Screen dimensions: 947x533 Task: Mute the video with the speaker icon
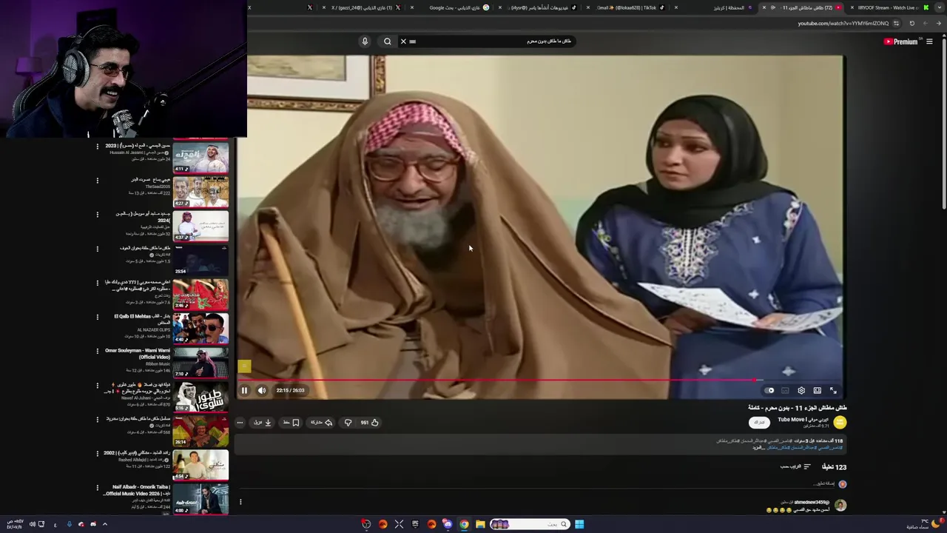tap(262, 390)
